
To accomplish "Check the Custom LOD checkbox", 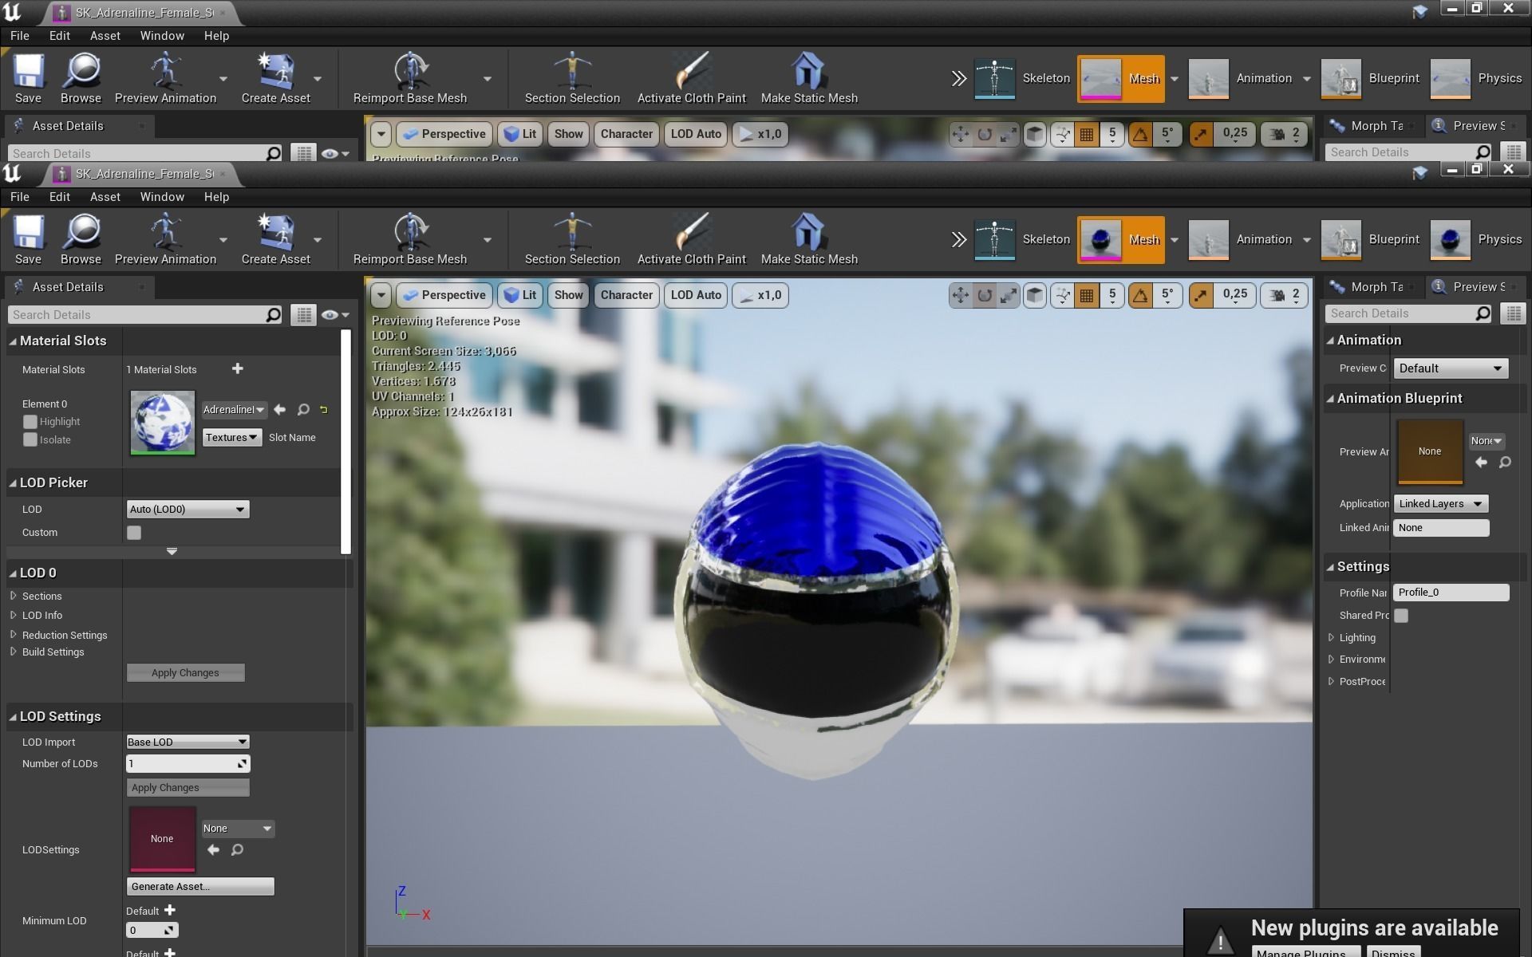I will point(134,533).
